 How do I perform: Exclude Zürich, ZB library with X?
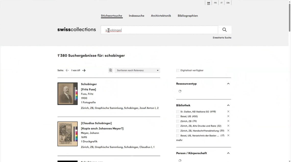(228, 121)
